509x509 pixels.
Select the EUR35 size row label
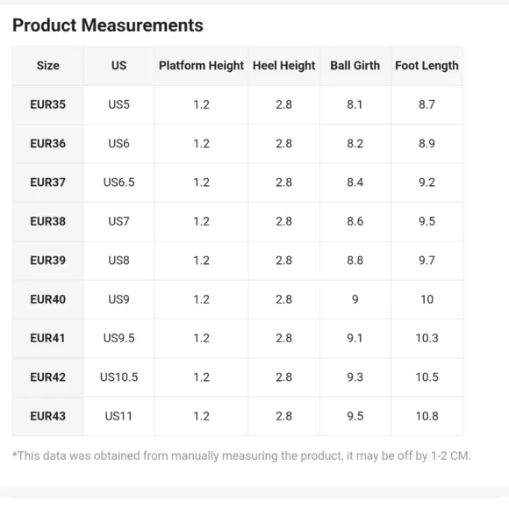[48, 104]
